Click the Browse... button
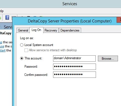This screenshot has height=106, width=121. tap(108, 59)
